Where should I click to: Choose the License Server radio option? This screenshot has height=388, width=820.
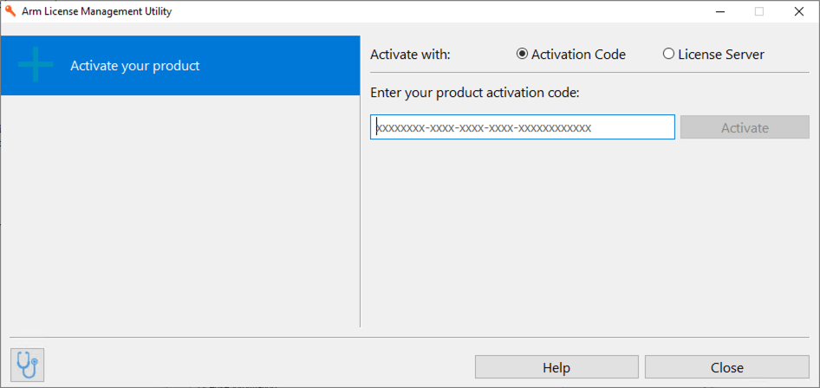(668, 54)
